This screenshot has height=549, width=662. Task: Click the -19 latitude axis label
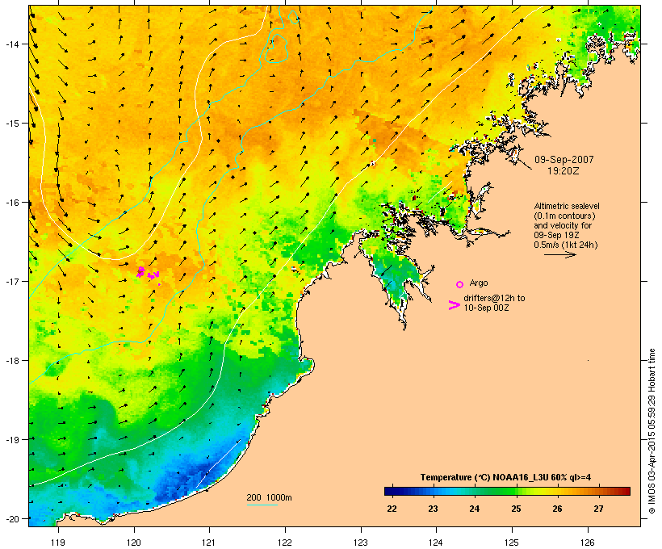[x=11, y=439]
